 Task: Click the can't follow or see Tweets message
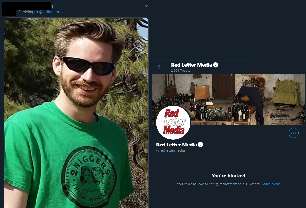tap(218, 184)
